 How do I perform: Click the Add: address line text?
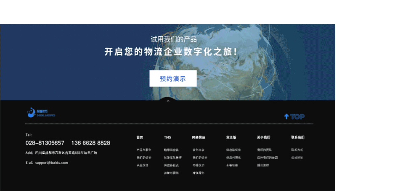61,153
